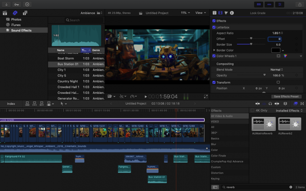Open the Aspect Ratio dropdown
Image resolution: width=306 pixels, height=191 pixels.
coord(278,33)
